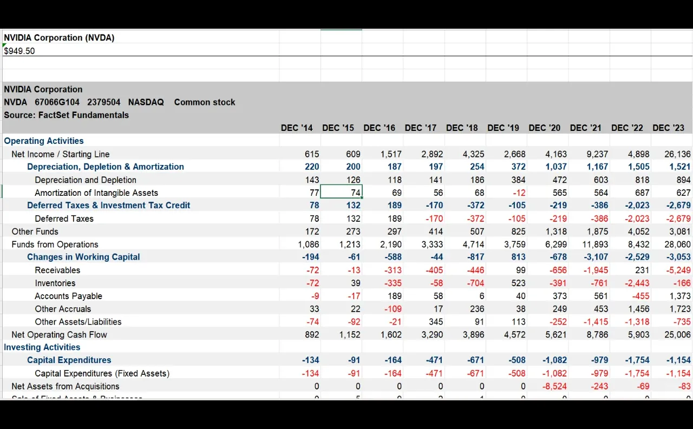Select Other Assets/Liabilities value 345 in DEC '17

tap(436, 322)
